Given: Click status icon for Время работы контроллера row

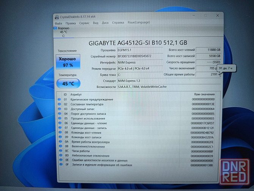Looking at the screenshot, I should [x=61, y=142].
